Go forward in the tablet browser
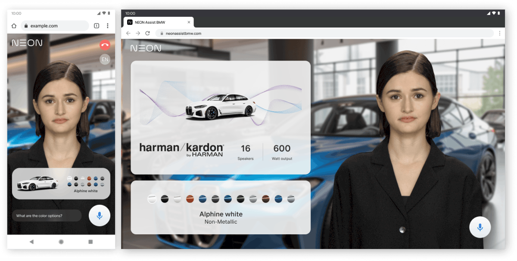Viewport: 517px width, 261px height. 138,33
